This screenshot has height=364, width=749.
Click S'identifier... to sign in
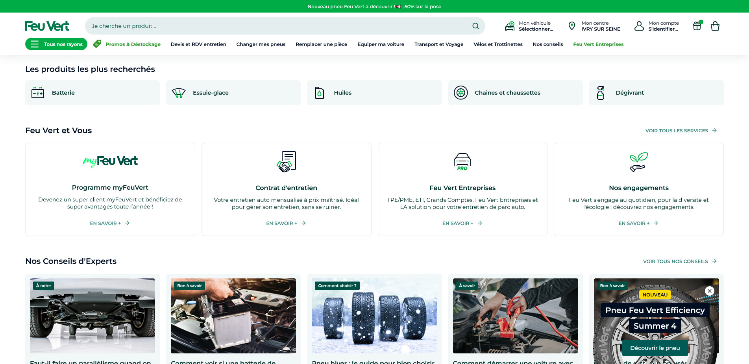click(663, 29)
